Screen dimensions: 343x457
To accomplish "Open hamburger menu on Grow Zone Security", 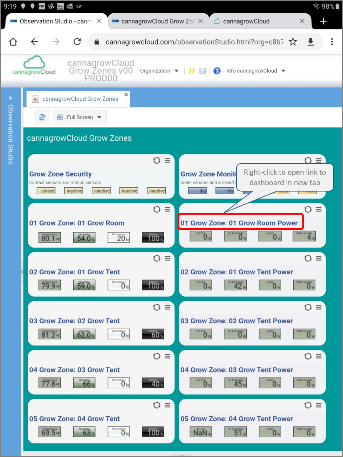I will 167,160.
